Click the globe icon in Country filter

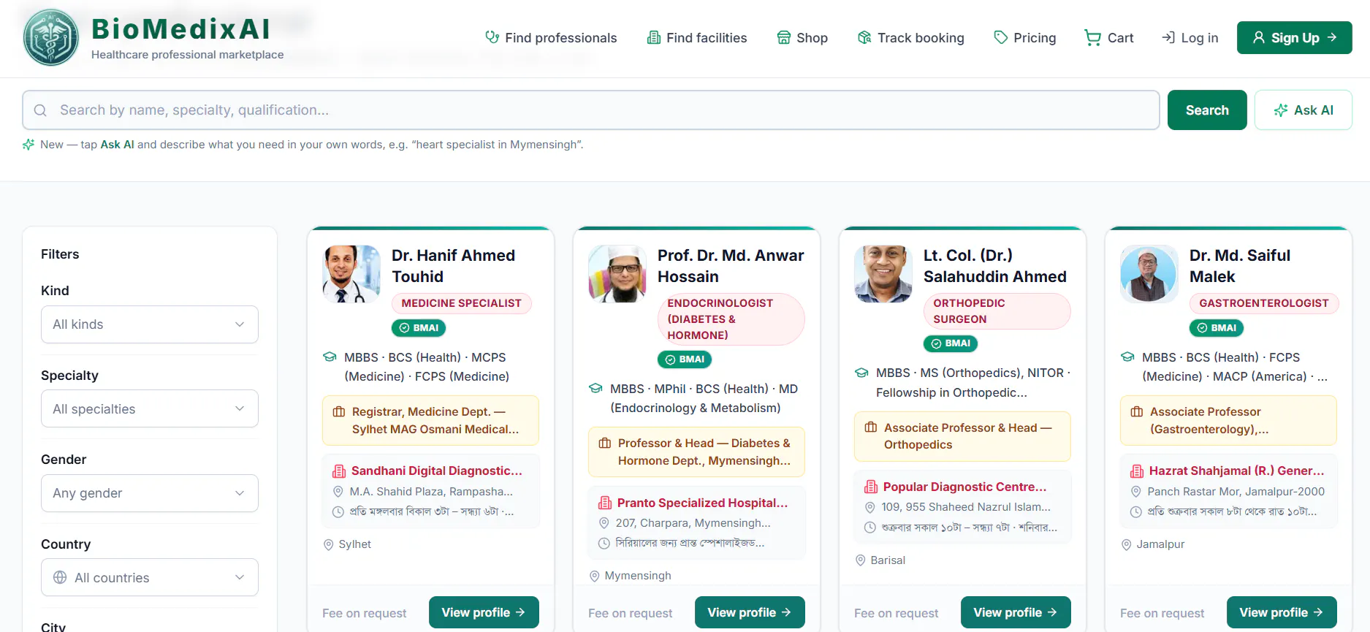point(60,577)
